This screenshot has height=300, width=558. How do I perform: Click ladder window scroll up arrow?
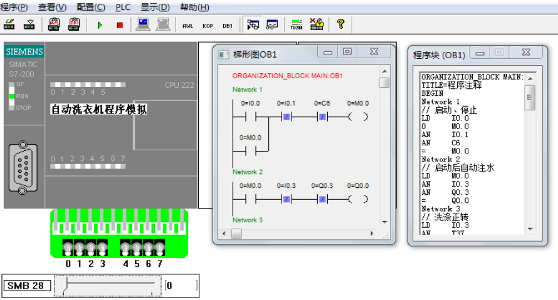click(384, 71)
